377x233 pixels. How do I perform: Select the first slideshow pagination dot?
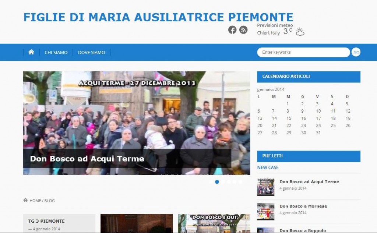pyautogui.click(x=211, y=182)
